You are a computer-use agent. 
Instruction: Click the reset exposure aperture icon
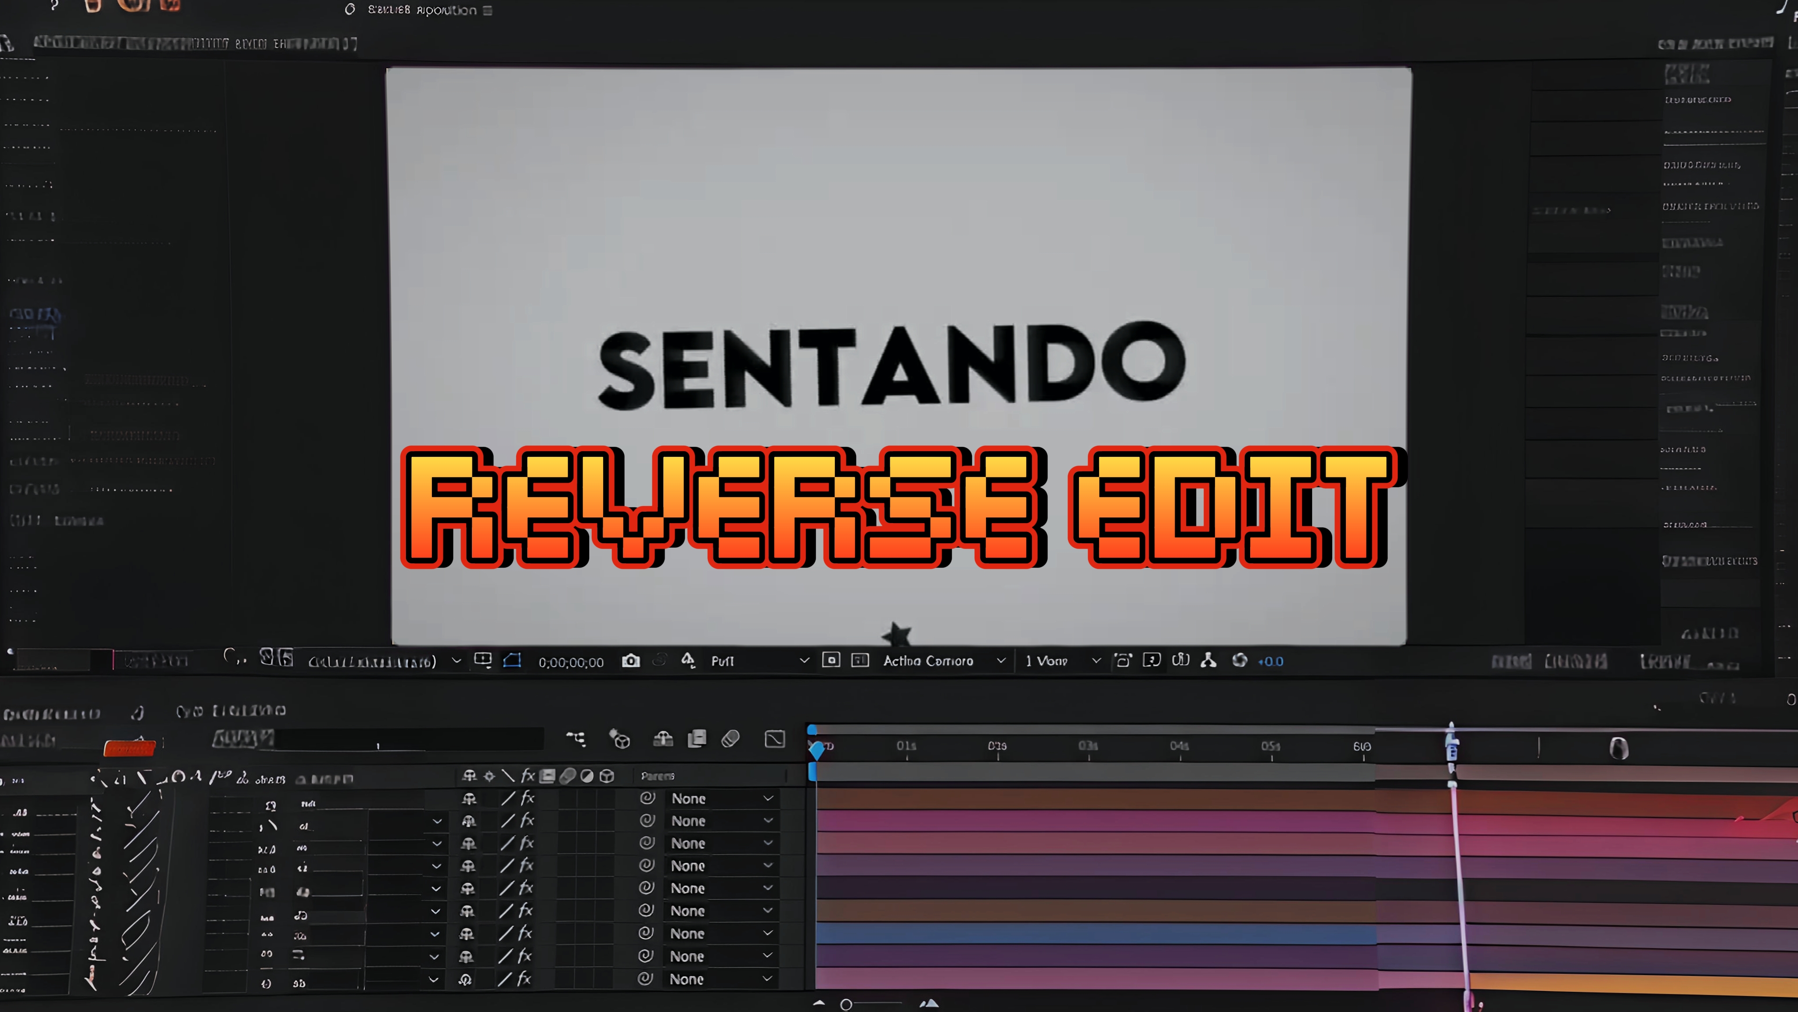(1240, 661)
